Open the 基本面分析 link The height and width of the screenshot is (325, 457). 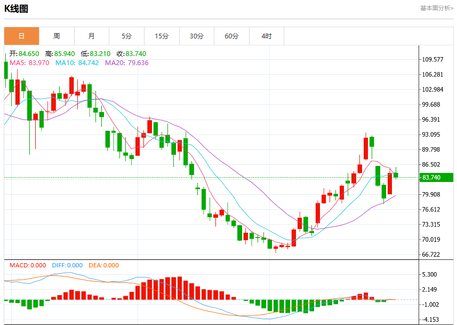pos(437,8)
